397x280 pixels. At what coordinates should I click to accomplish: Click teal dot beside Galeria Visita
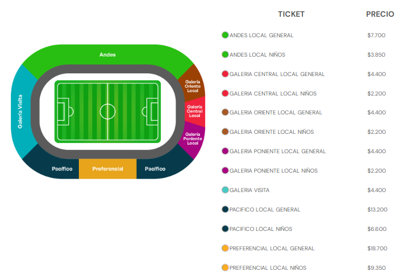point(225,190)
